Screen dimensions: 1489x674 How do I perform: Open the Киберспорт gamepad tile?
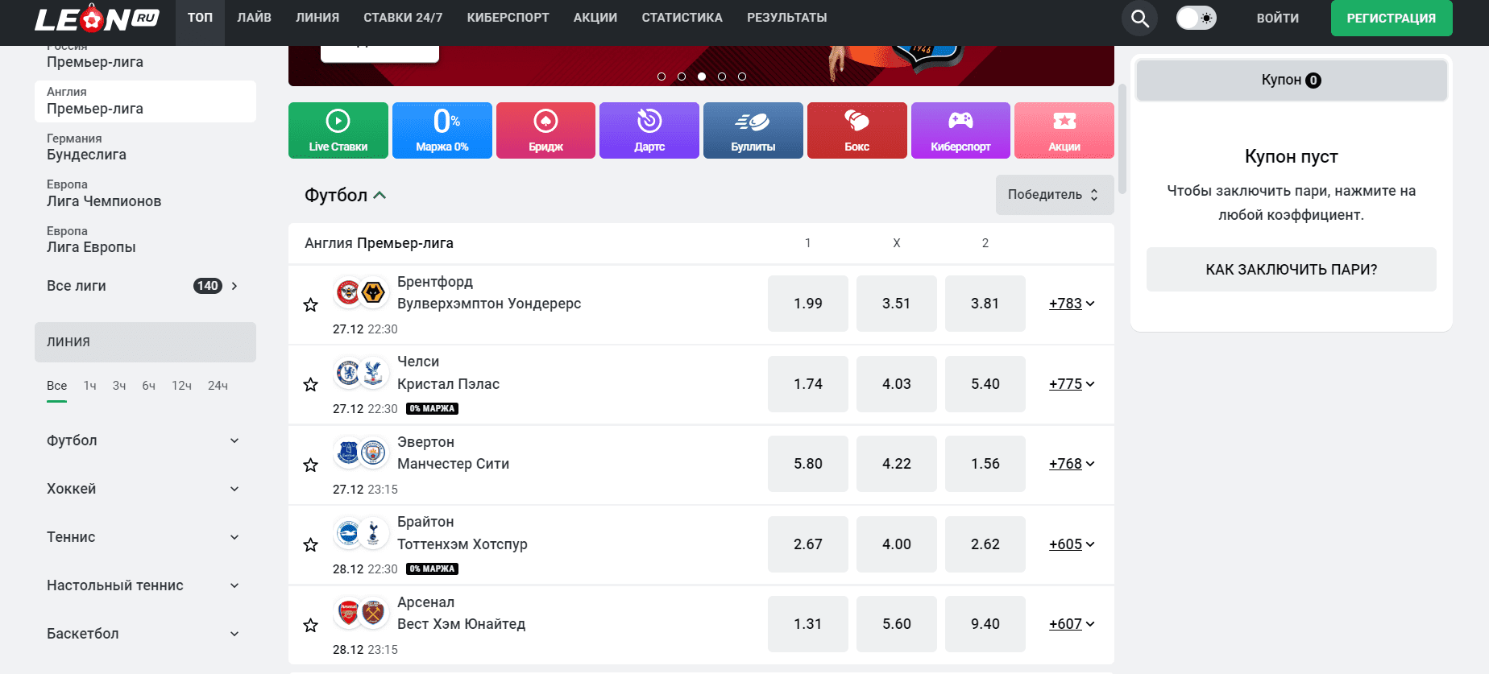pos(960,130)
